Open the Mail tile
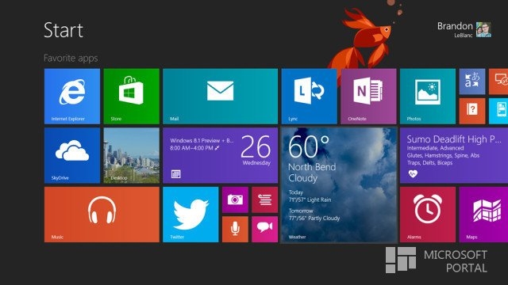 tap(221, 96)
